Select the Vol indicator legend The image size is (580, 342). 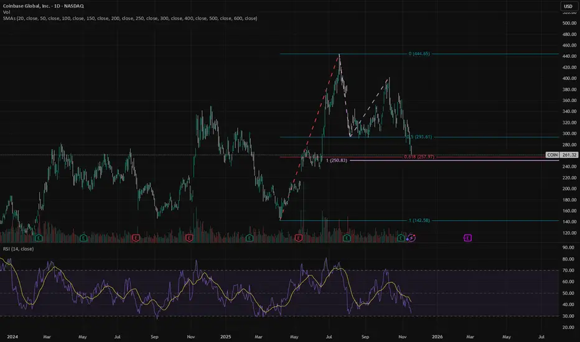(x=6, y=12)
